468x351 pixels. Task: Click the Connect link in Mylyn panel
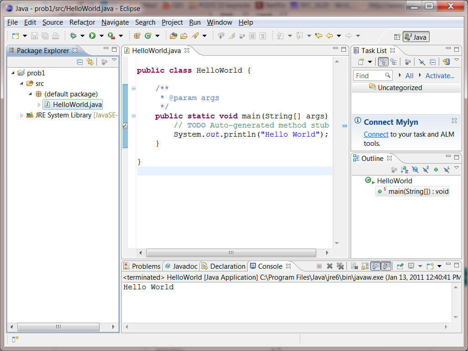[376, 134]
